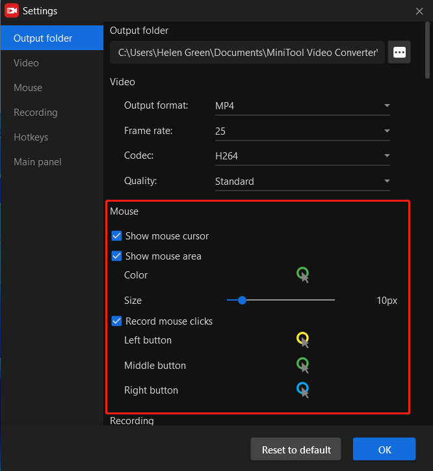Click the Reset to default button
The width and height of the screenshot is (433, 471).
pyautogui.click(x=296, y=450)
